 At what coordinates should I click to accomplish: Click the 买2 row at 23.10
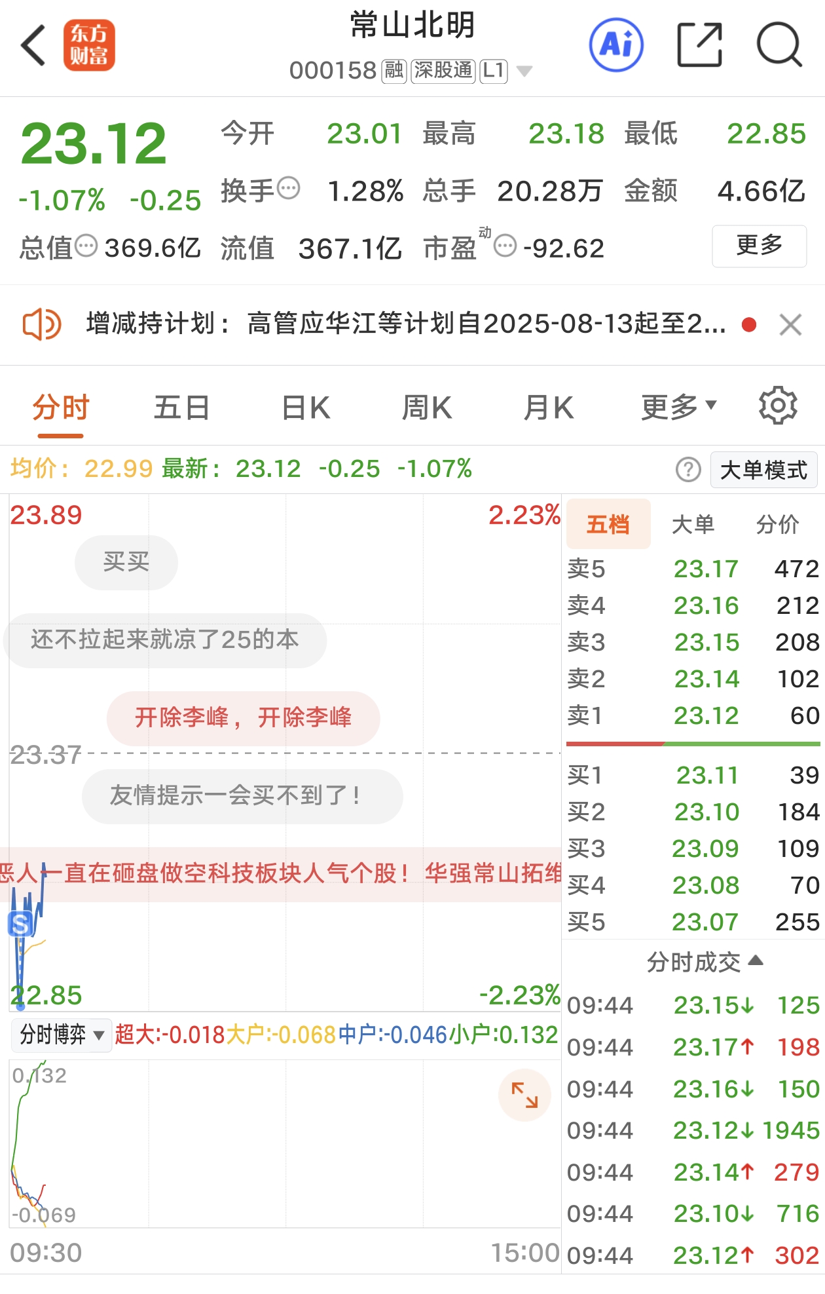click(x=693, y=812)
